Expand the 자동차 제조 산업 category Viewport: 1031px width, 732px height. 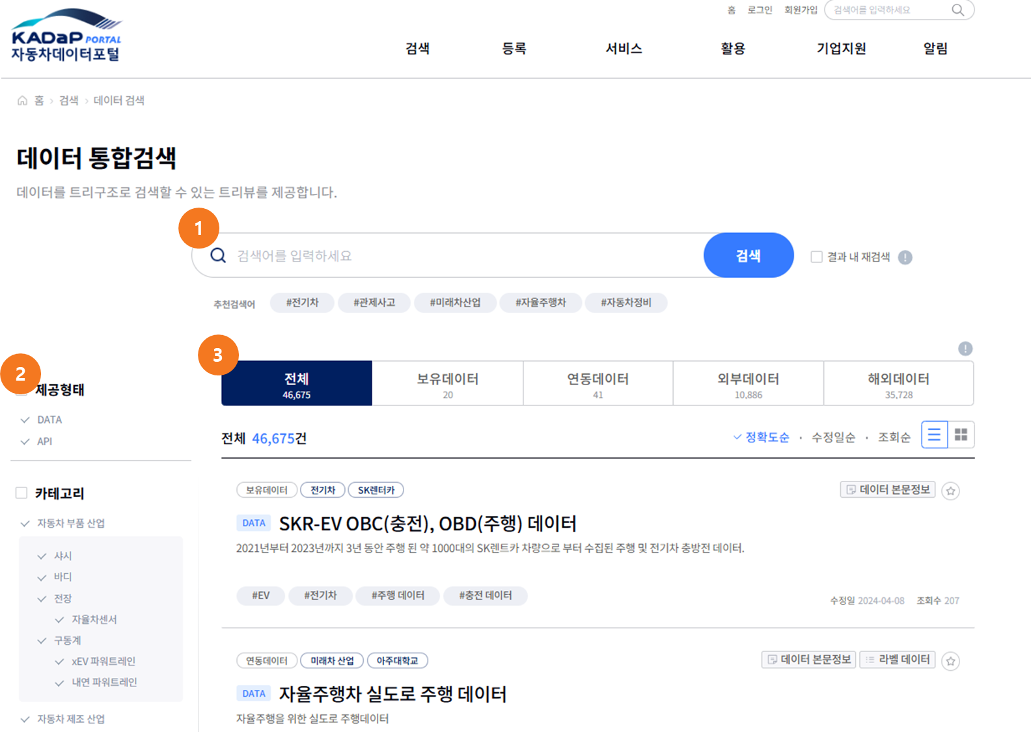pos(25,719)
